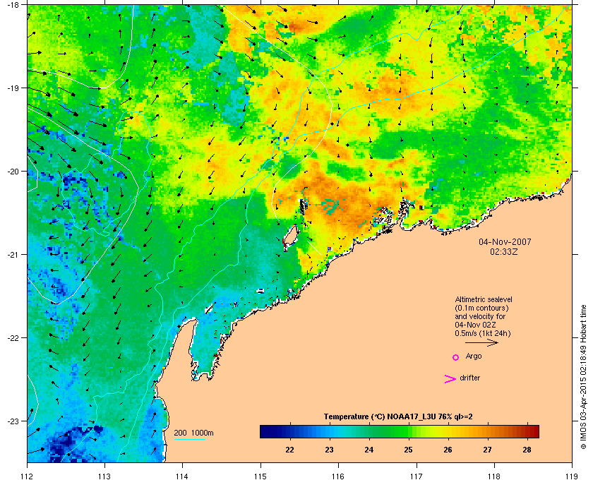Click latitude axis label -23
This screenshot has height=480, width=593.
pyautogui.click(x=13, y=421)
